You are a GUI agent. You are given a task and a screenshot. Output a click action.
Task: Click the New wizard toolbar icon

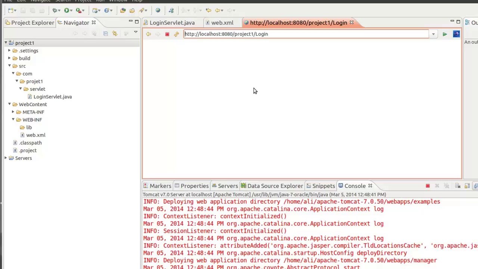pyautogui.click(x=11, y=10)
